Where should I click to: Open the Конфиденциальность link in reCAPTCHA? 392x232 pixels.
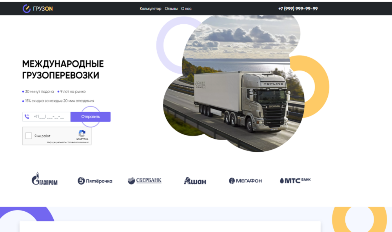[x=56, y=142]
